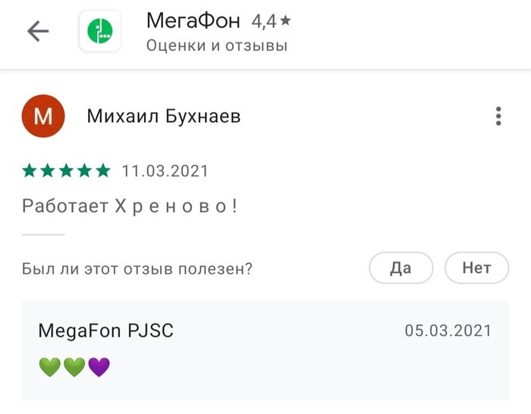Tap the Был ли этот отзыв полезен question

pyautogui.click(x=137, y=268)
